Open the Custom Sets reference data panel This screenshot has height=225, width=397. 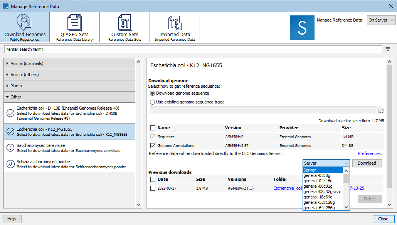point(124,27)
